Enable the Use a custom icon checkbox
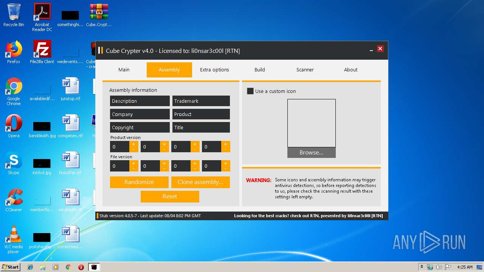484x272 pixels. [250, 91]
